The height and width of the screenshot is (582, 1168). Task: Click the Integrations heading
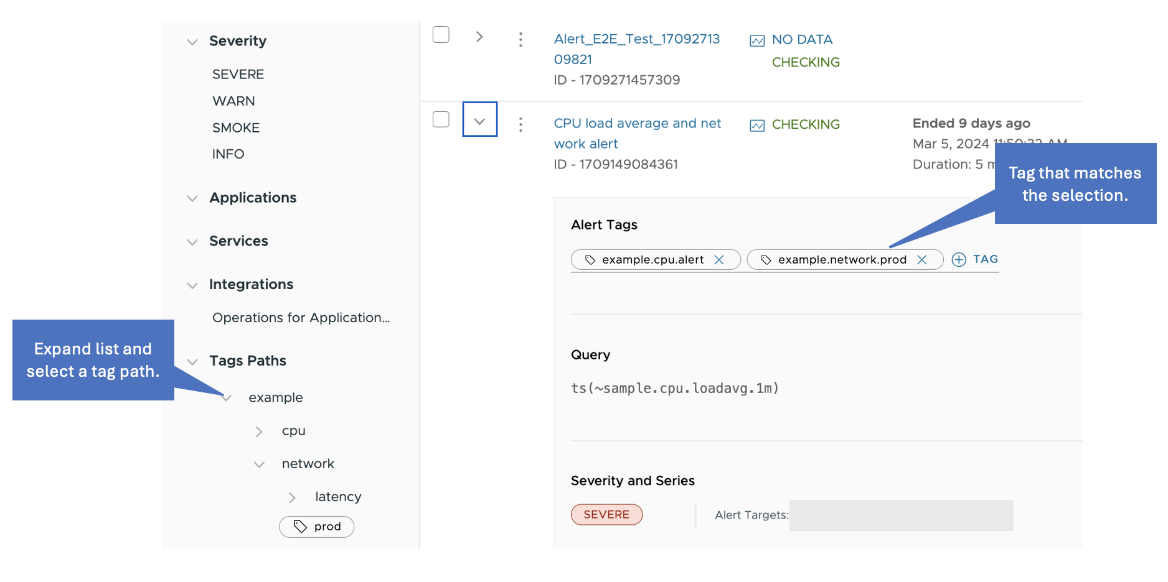[x=251, y=285]
